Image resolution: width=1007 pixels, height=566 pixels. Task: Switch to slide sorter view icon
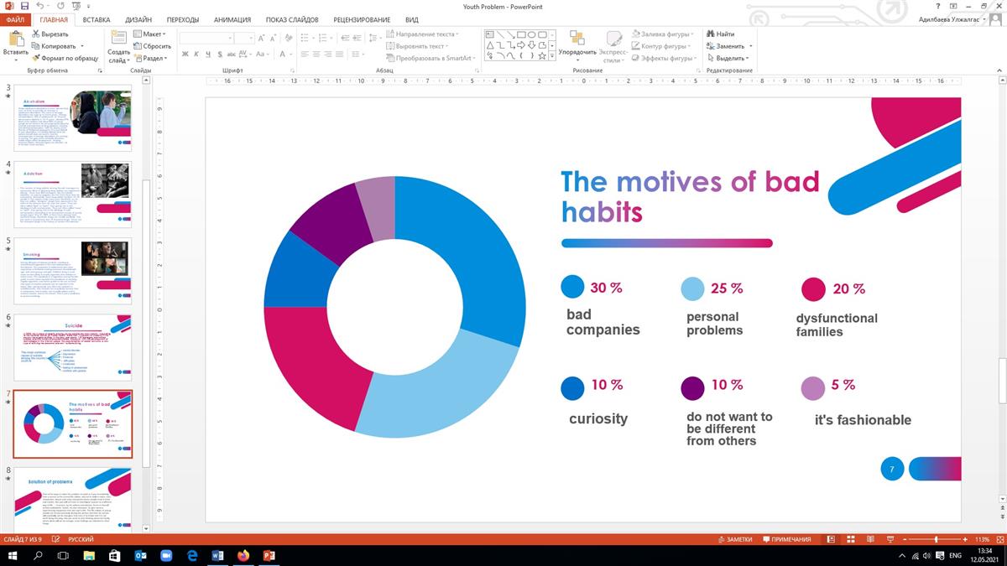click(x=849, y=539)
